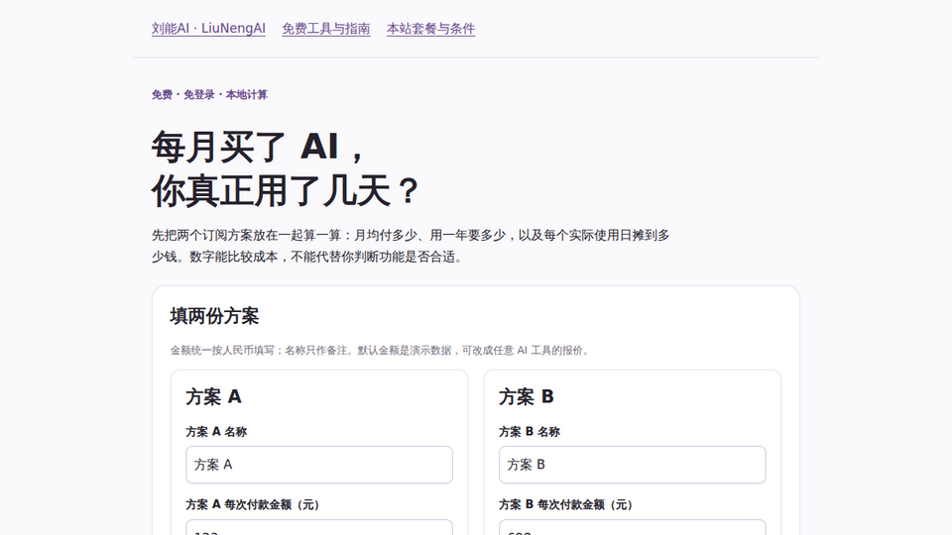Click the 方案 A 每次付款金额（元） label
The image size is (952, 535).
pyautogui.click(x=253, y=504)
